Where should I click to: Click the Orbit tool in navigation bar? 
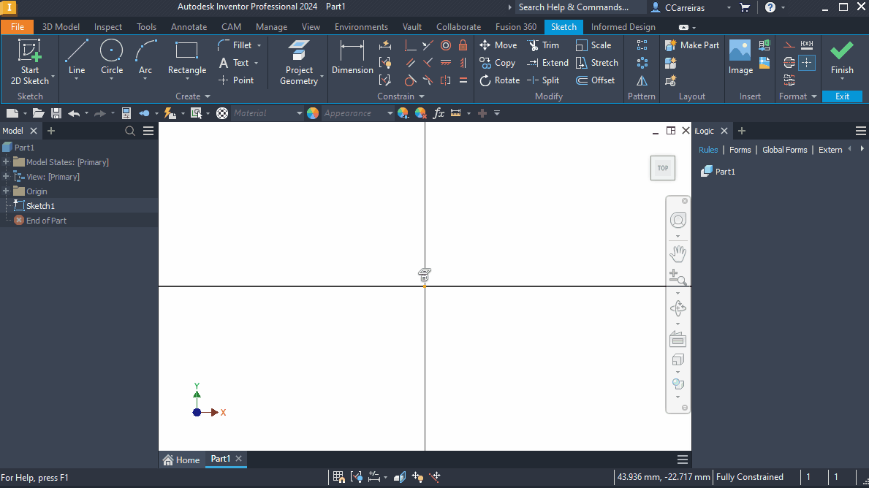678,308
